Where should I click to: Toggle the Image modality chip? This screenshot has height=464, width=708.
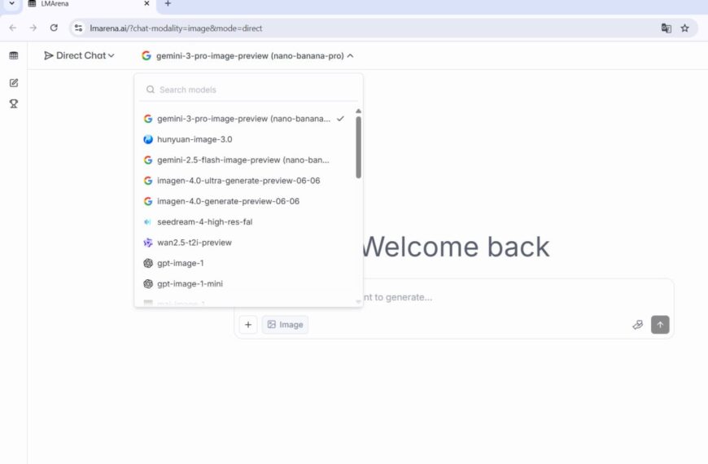[x=285, y=325]
